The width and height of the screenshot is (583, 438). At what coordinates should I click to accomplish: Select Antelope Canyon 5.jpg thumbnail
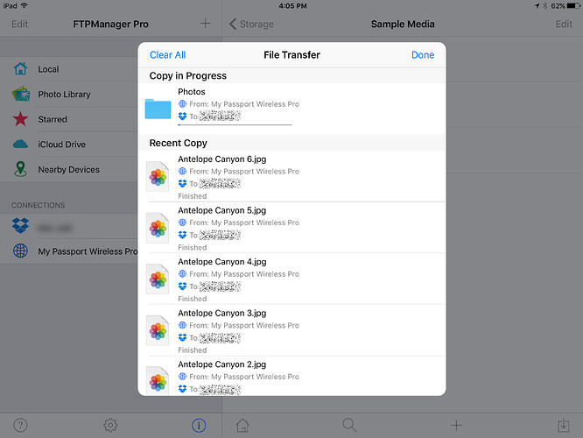pyautogui.click(x=158, y=228)
